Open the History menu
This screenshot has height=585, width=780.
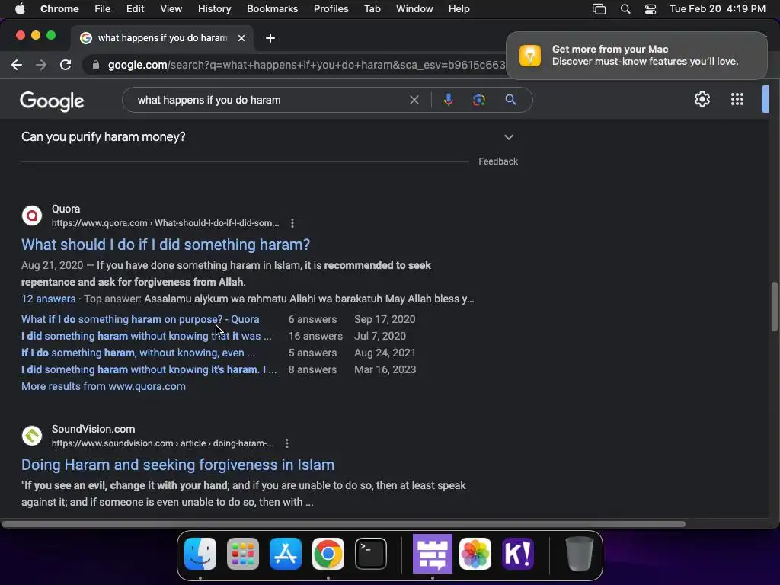pos(214,9)
